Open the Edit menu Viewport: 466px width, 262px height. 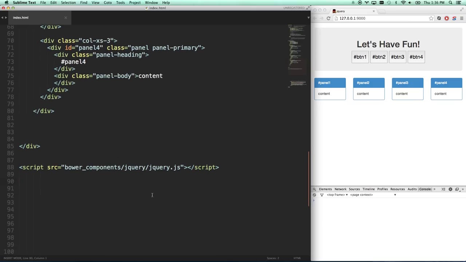(x=54, y=3)
